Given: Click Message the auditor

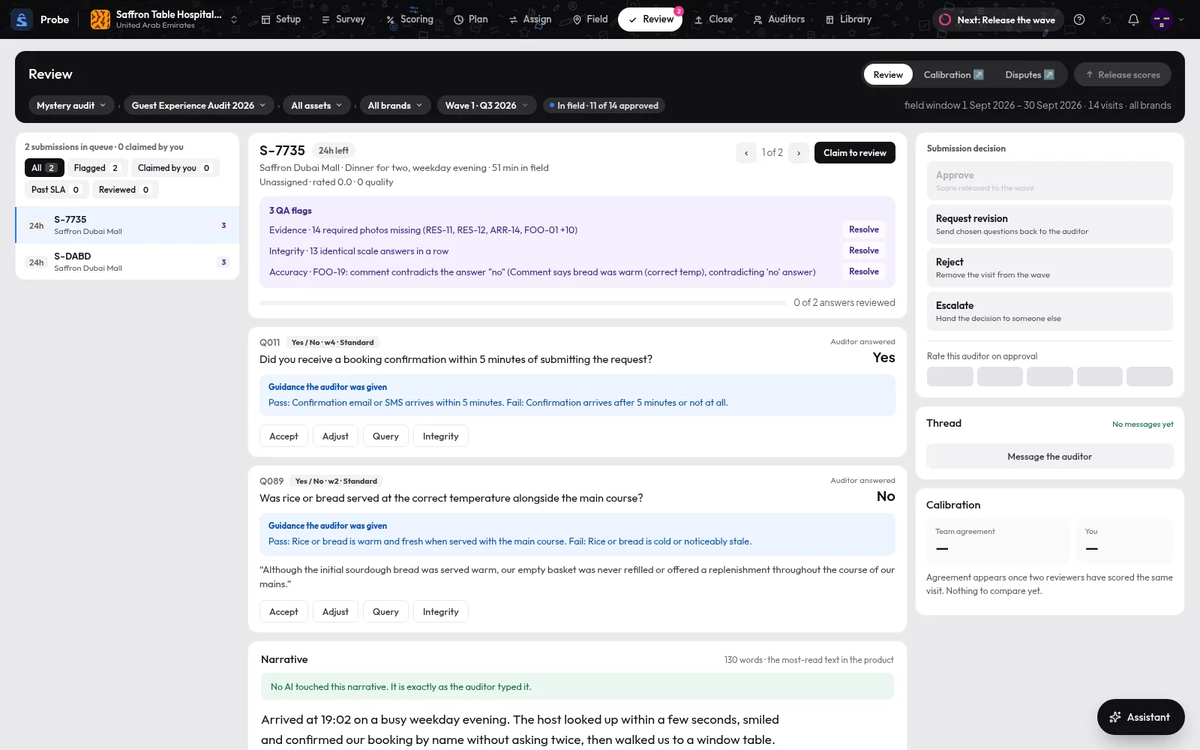Looking at the screenshot, I should pyautogui.click(x=1050, y=457).
